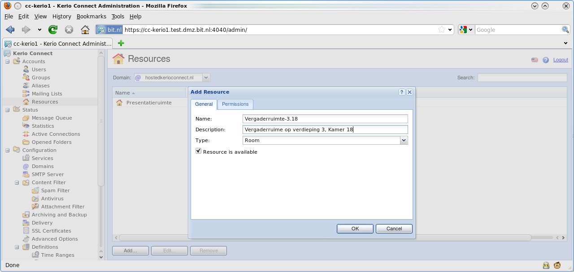
Task: Open the History menu
Action: coord(62,16)
